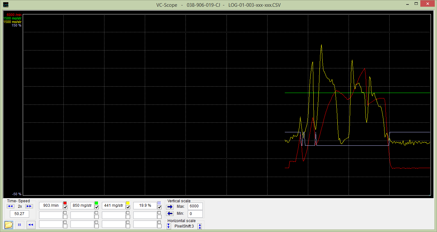Increase horizontal PixelShift with up arrows
The height and width of the screenshot is (232, 437).
[200, 226]
